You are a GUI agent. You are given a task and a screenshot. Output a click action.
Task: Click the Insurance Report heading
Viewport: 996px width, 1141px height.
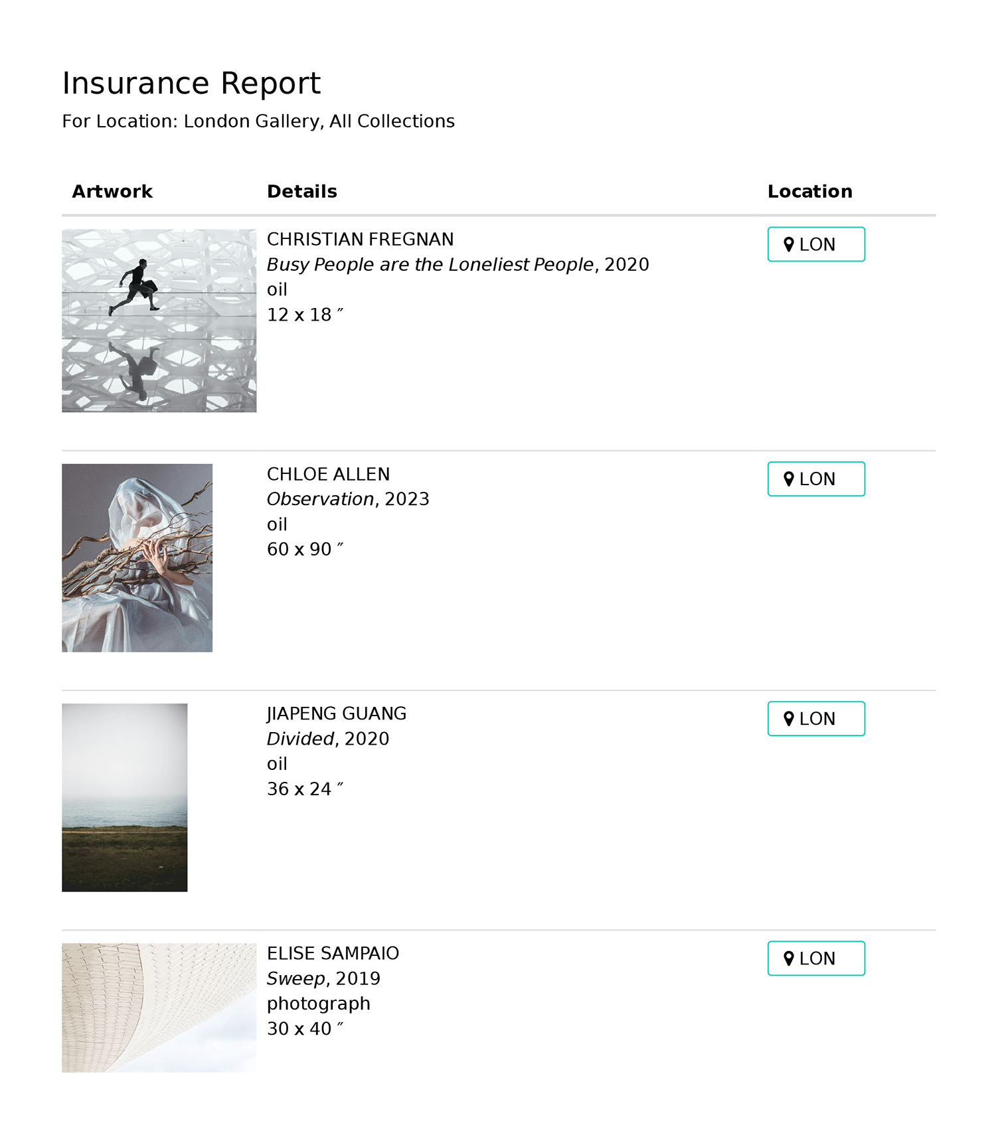(191, 84)
